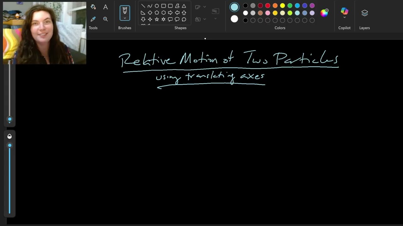The image size is (403, 226).
Task: Pick the Left arrow shape
Action: coord(177,13)
